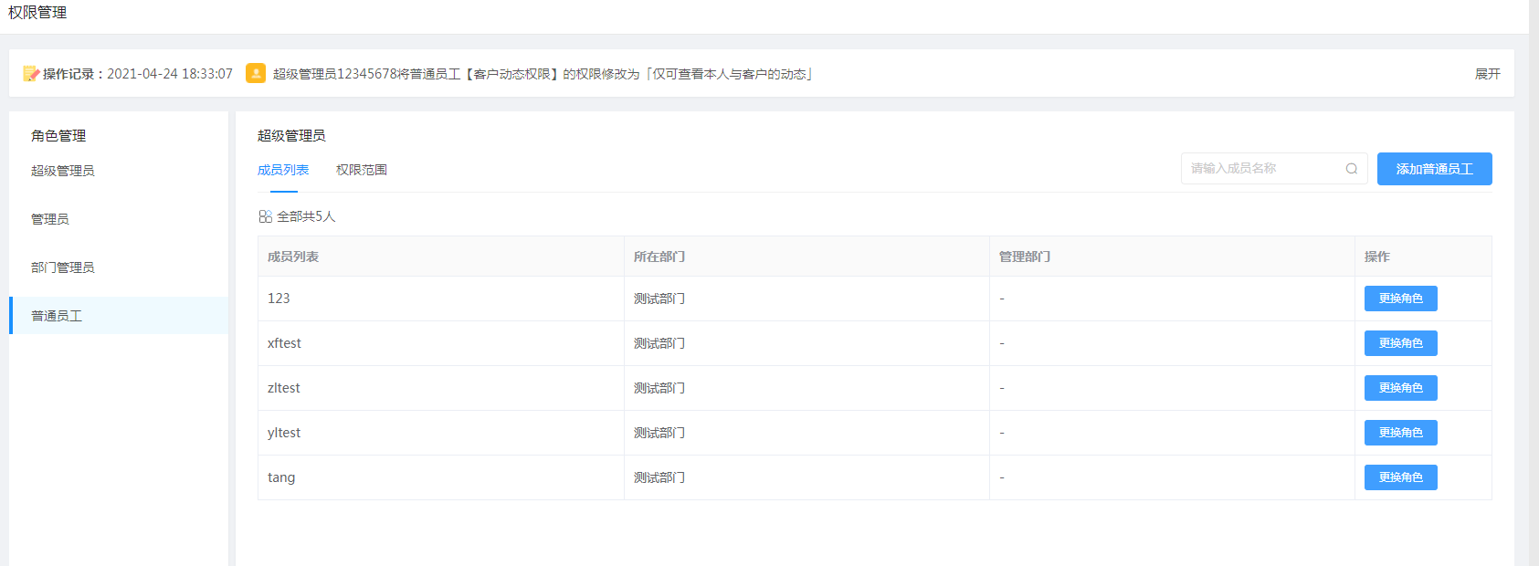The width and height of the screenshot is (1539, 566).
Task: Focus the member name search field
Action: click(1260, 169)
